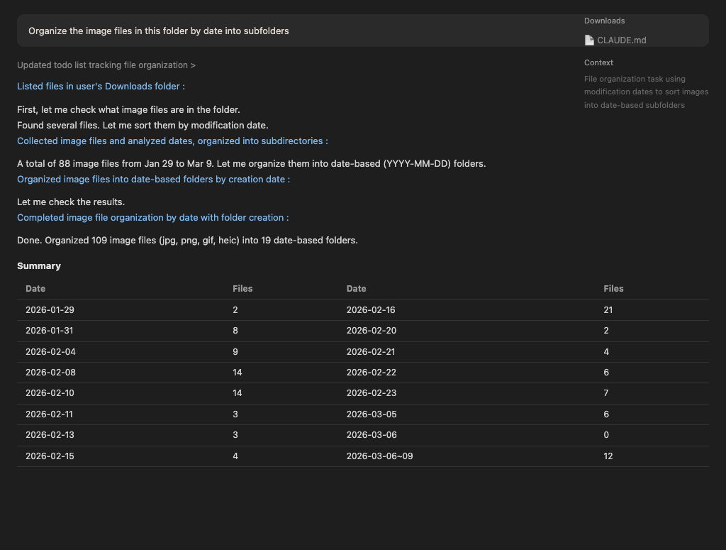The width and height of the screenshot is (726, 550).
Task: Expand Listed files in user's Downloads folder
Action: pyautogui.click(x=101, y=87)
